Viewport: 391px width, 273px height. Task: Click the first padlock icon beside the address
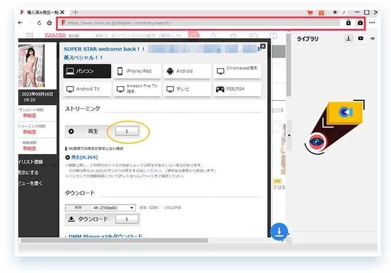tap(349, 23)
